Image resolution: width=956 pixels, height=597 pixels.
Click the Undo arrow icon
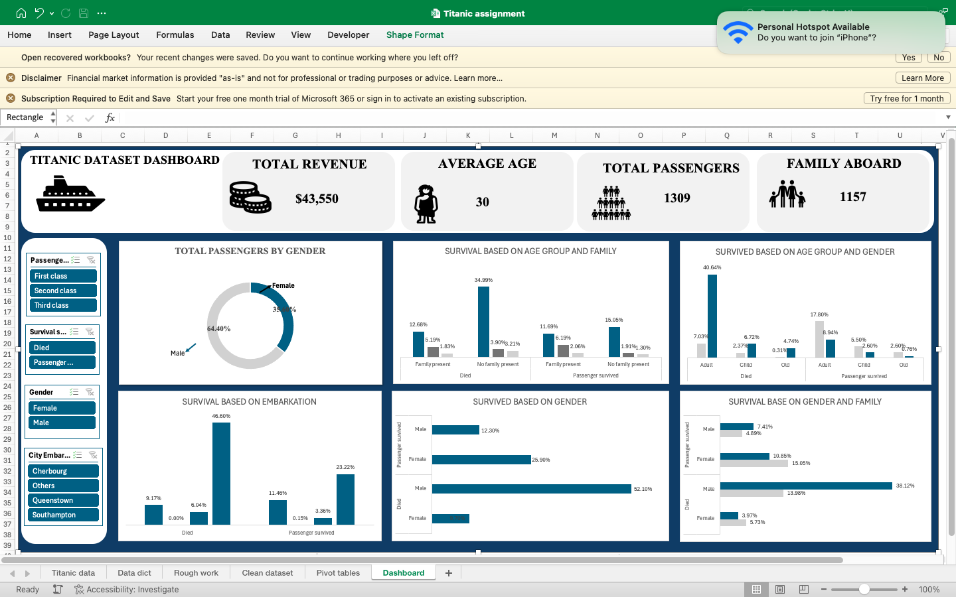coord(40,13)
